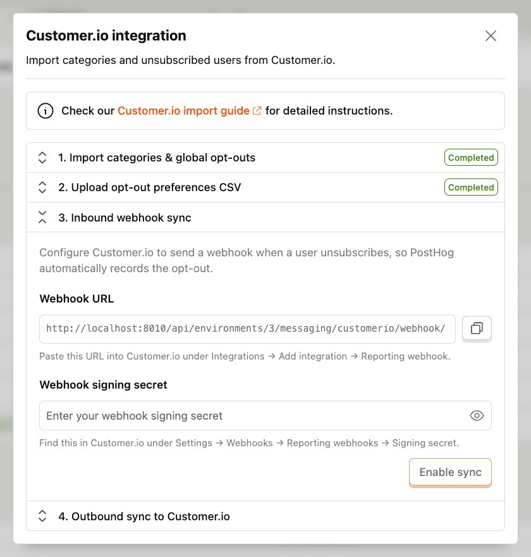531x557 pixels.
Task: Focus the webhook signing secret input
Action: pyautogui.click(x=265, y=416)
